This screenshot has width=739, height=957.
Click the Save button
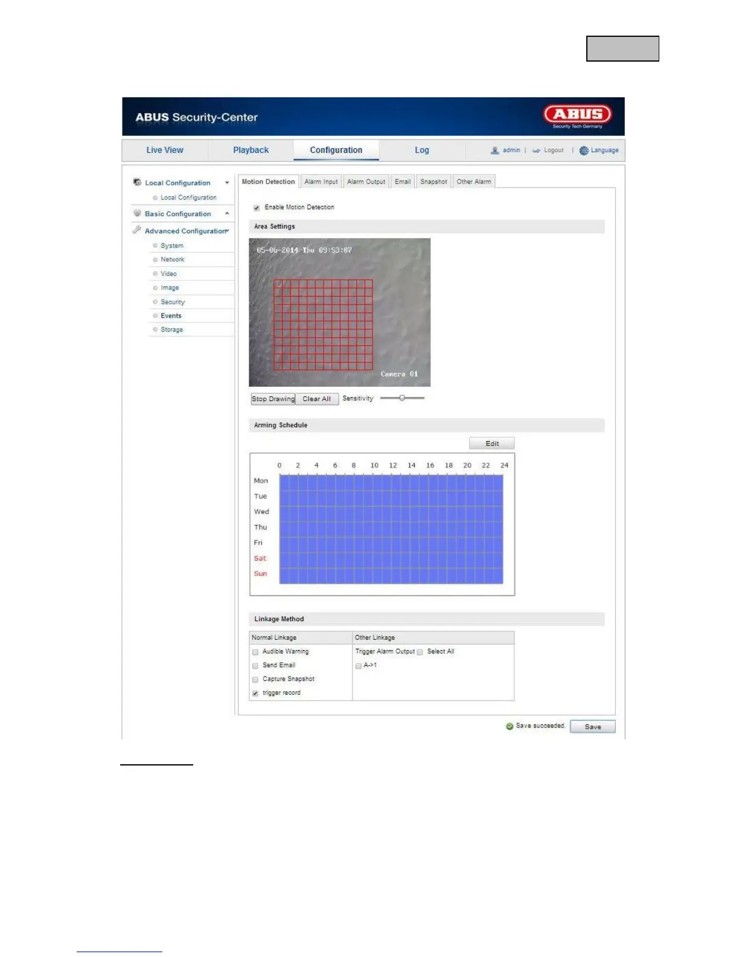(593, 727)
